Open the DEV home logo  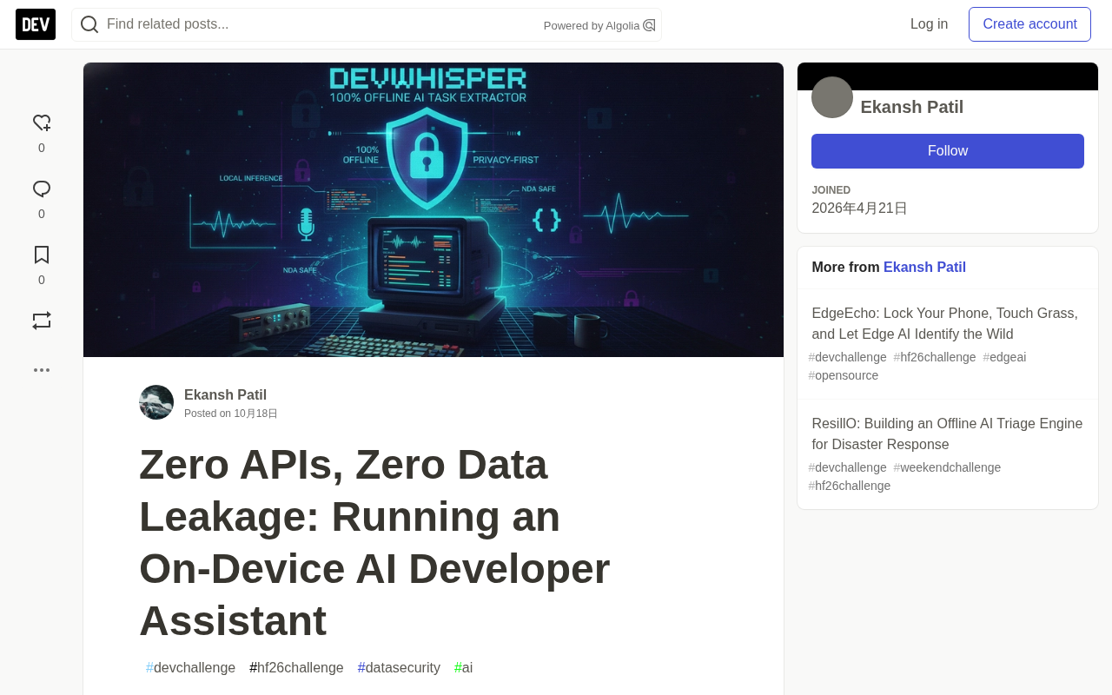[x=36, y=24]
